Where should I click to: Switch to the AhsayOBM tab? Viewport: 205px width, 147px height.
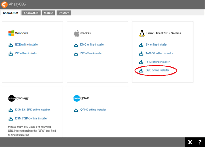[10, 13]
